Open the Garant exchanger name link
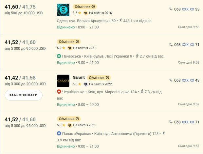This screenshot has height=154, width=203. tap(79, 77)
